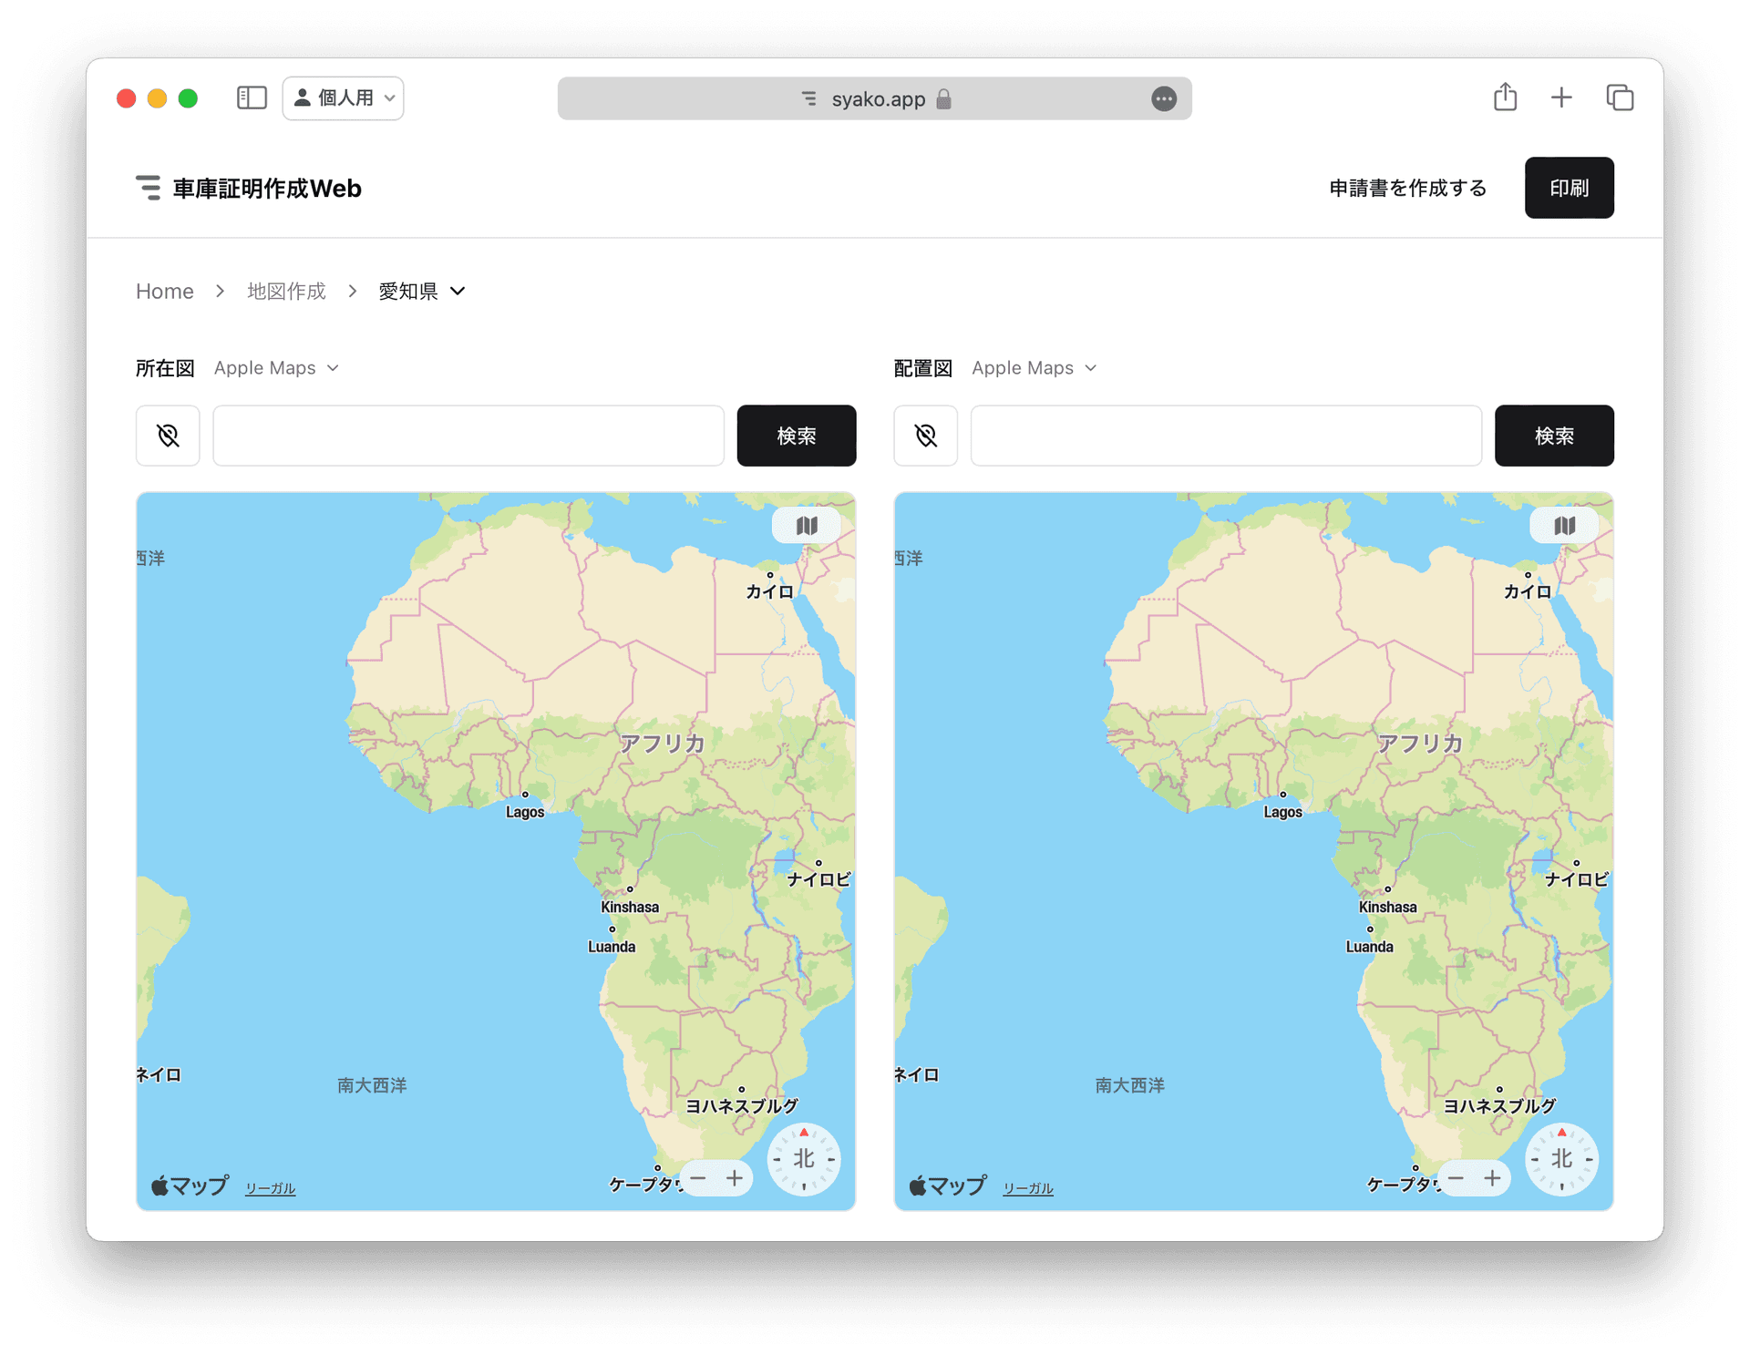Go to 地図作成 breadcrumb

coord(286,292)
